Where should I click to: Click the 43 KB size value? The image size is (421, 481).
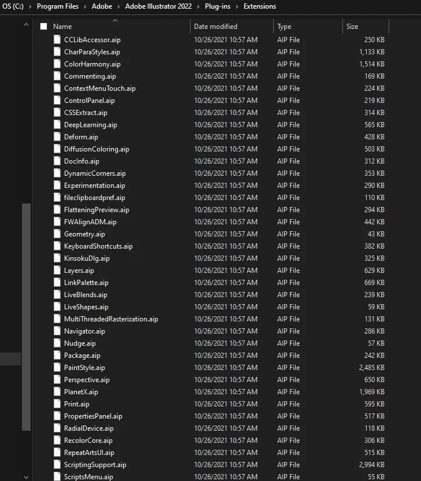tap(376, 234)
